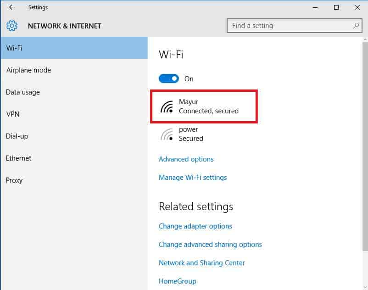Open Advanced options link
Screen dimensions: 368x290
point(186,159)
